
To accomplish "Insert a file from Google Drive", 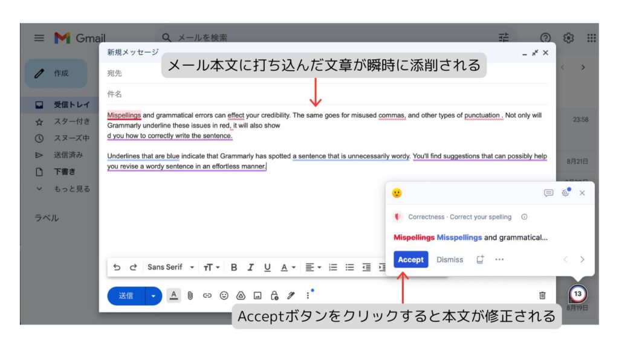I will click(241, 295).
